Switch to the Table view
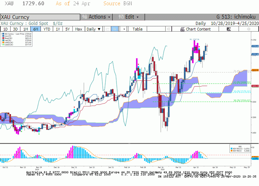 tap(138, 29)
